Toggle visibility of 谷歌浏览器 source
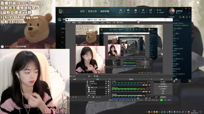 tap(106, 93)
